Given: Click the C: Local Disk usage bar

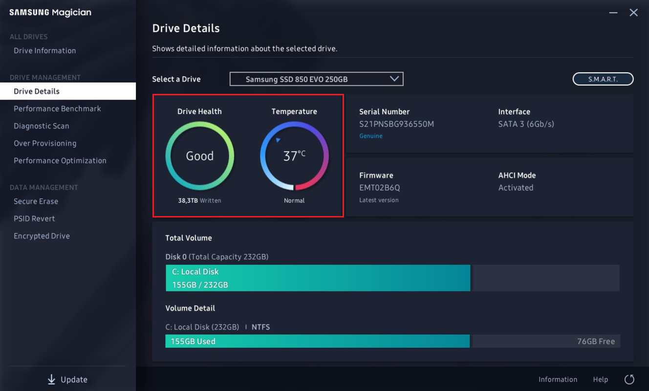Looking at the screenshot, I should point(318,278).
